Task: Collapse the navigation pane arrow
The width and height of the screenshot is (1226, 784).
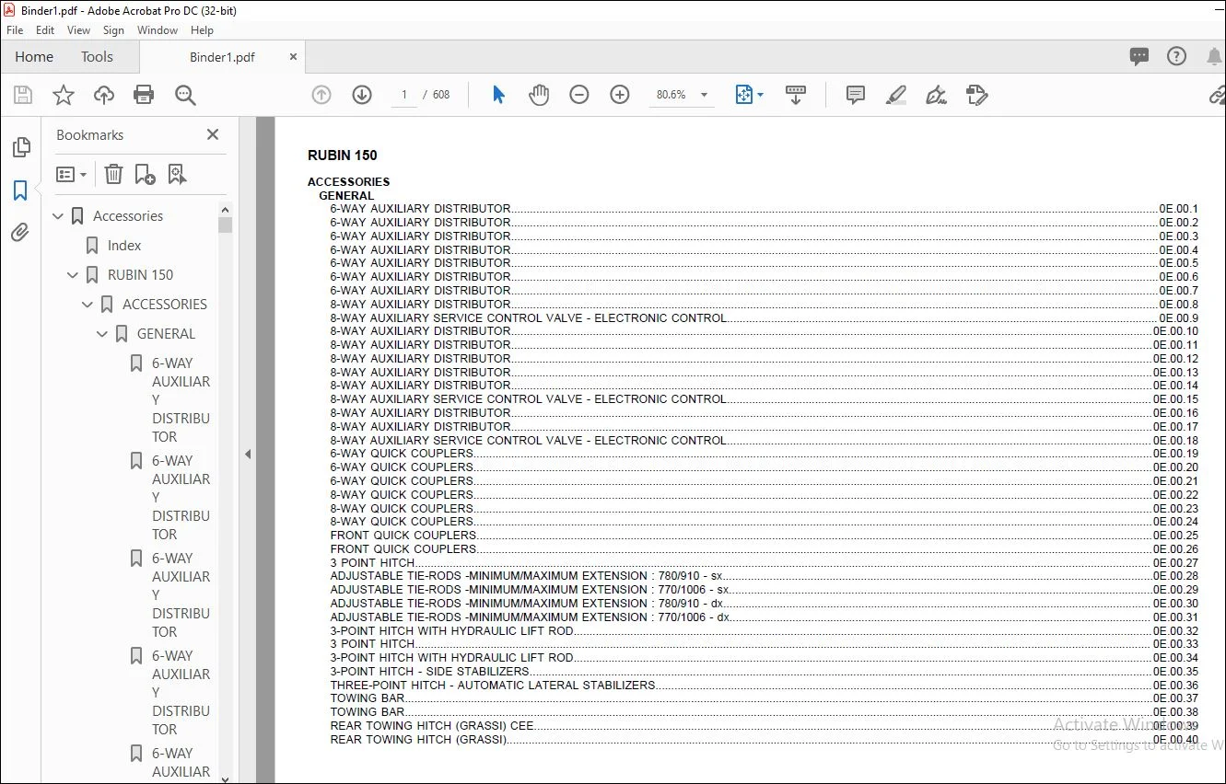Action: pos(247,454)
